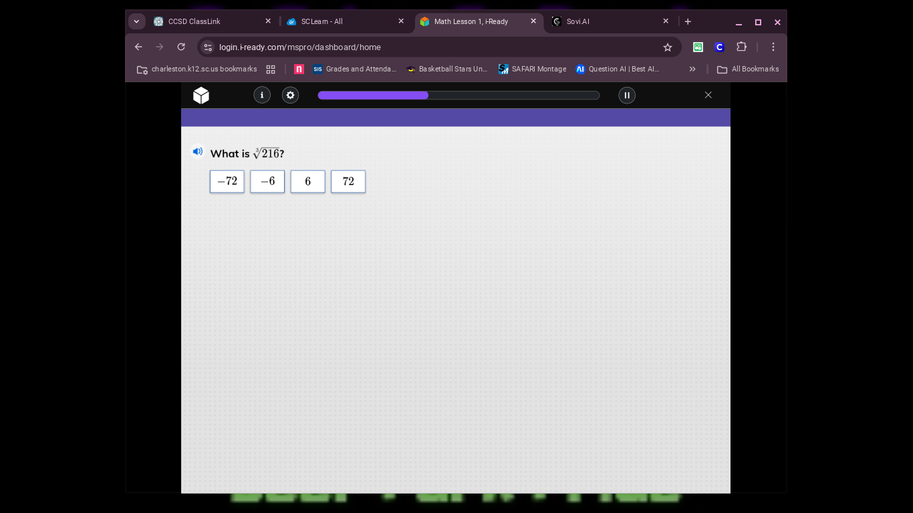This screenshot has width=913, height=513.
Task: Click the purple lesson progress bar
Action: click(459, 96)
